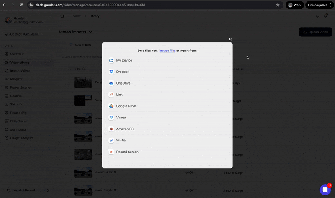
Task: Open Chrome Work profile menu
Action: click(x=295, y=5)
